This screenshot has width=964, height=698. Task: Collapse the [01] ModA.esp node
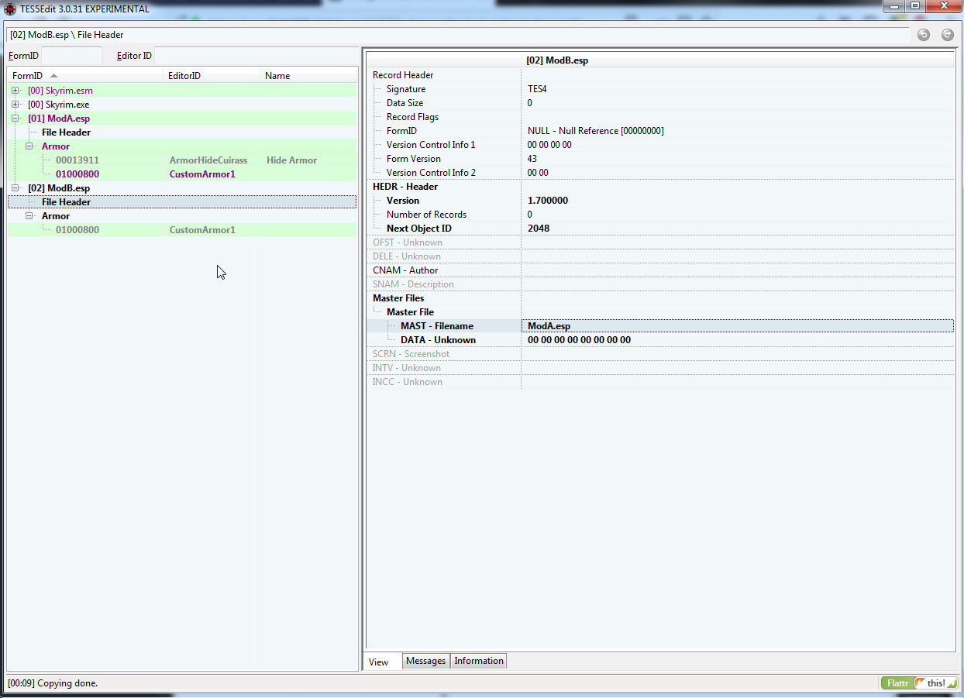[15, 119]
